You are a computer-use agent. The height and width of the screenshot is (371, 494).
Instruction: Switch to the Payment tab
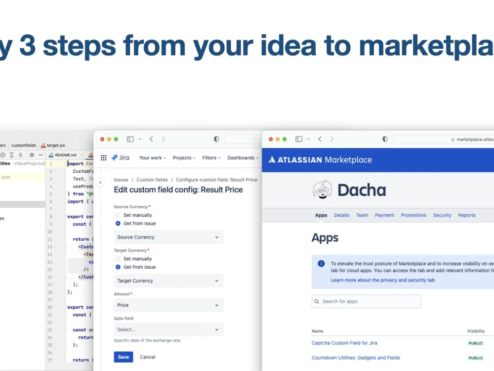pos(384,215)
